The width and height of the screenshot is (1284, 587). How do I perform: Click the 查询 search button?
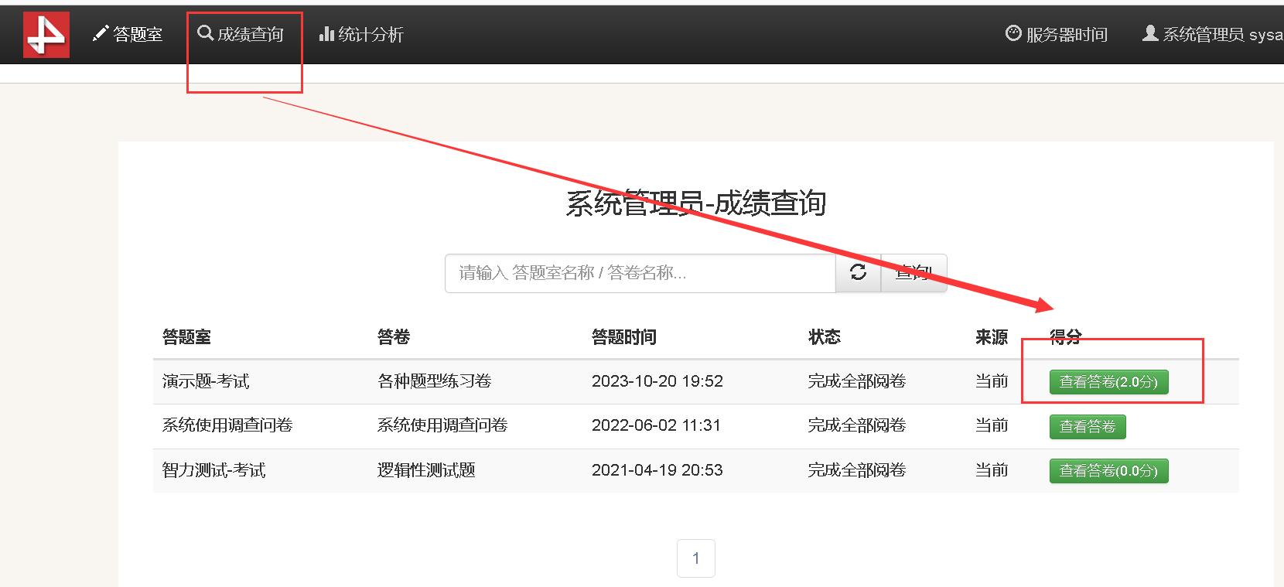(914, 273)
